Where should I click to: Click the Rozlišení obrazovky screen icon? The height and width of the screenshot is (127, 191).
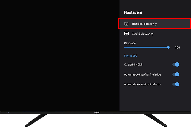pyautogui.click(x=126, y=24)
